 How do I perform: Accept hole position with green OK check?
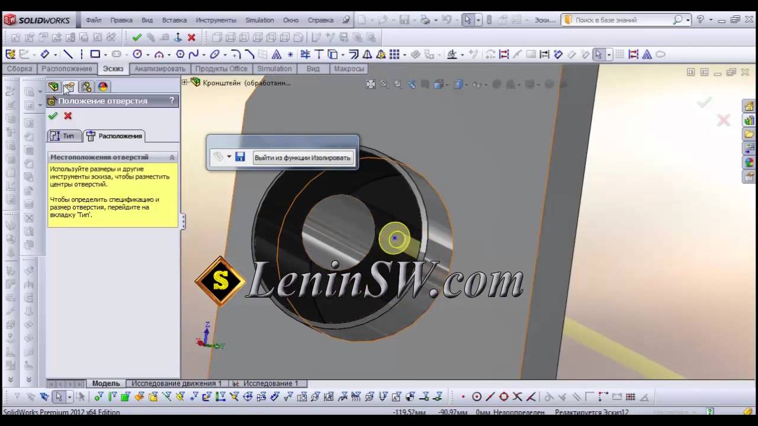[x=53, y=116]
